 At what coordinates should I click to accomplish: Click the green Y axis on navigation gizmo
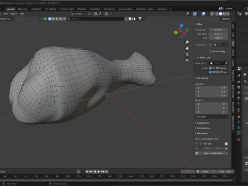click(176, 33)
